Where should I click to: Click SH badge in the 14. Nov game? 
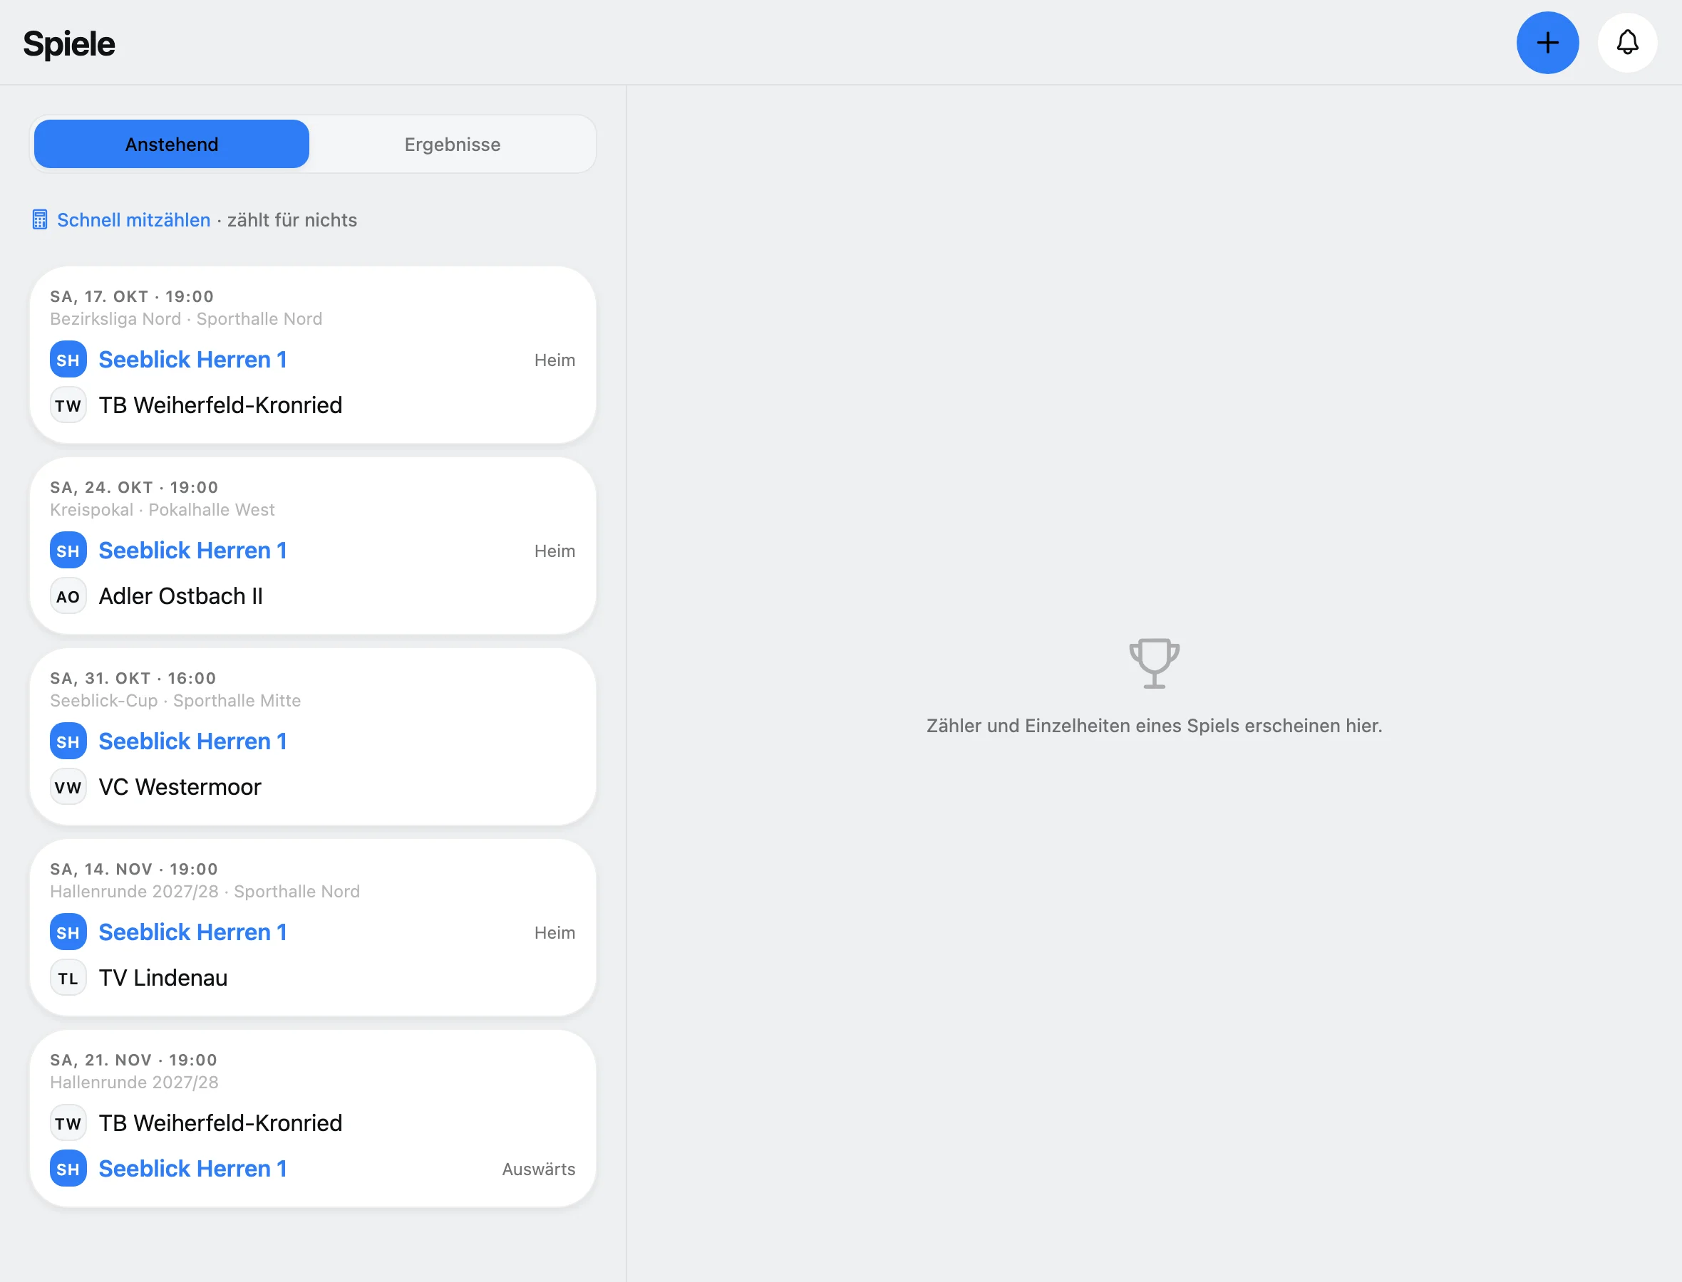point(68,932)
